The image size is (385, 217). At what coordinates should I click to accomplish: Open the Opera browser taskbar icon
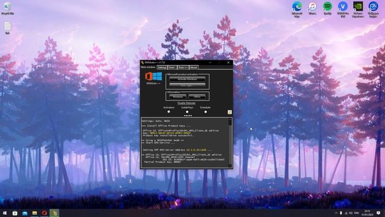45,213
